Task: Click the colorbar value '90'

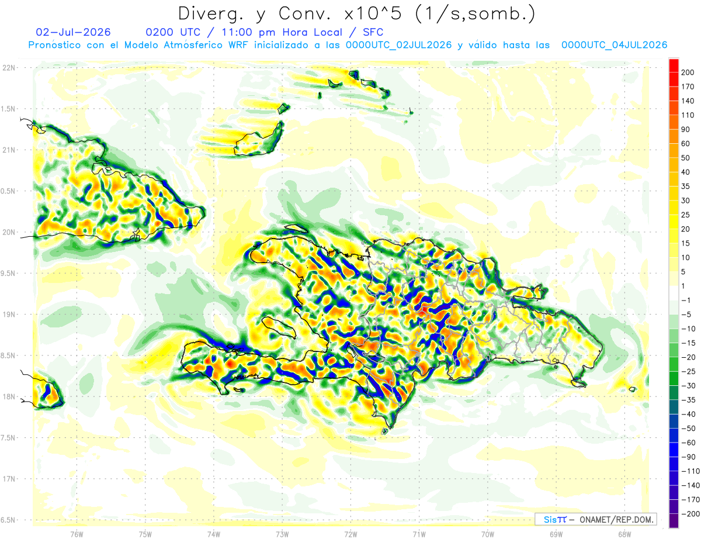Action: pos(686,130)
